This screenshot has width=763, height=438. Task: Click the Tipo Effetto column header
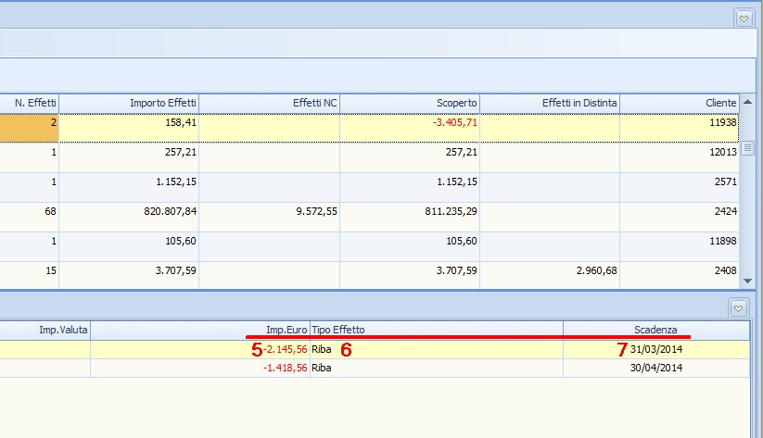coord(436,330)
